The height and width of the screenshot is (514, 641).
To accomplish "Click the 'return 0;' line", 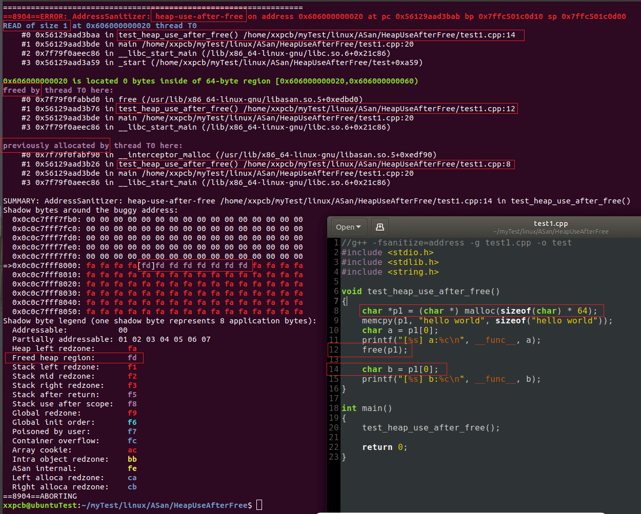I will (385, 447).
